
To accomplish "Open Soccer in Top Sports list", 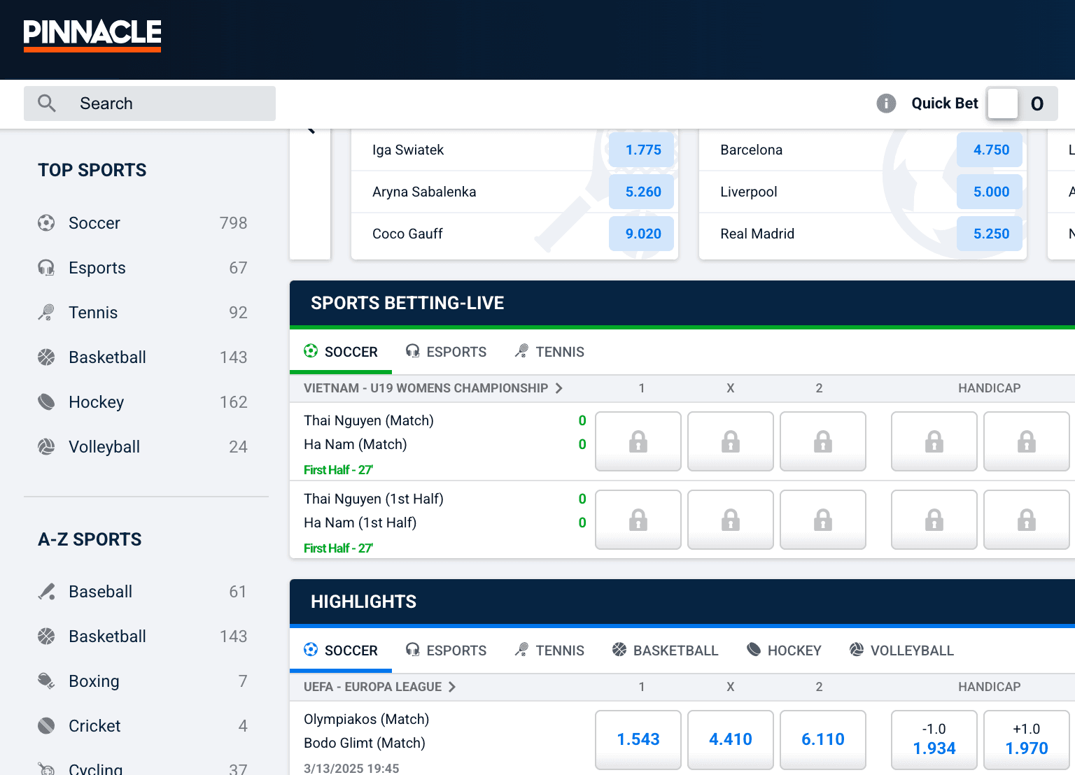I will (94, 223).
